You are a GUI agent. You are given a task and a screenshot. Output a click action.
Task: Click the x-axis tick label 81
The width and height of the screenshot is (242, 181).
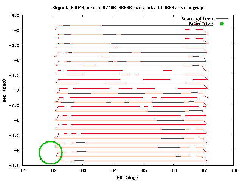pyautogui.click(x=23, y=170)
